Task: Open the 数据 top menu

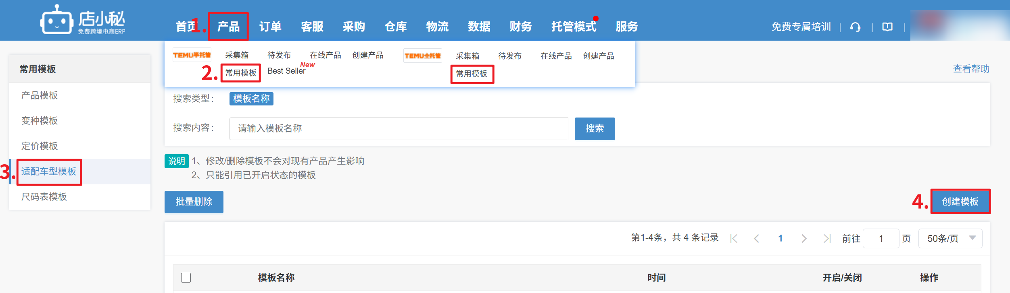Action: (479, 27)
